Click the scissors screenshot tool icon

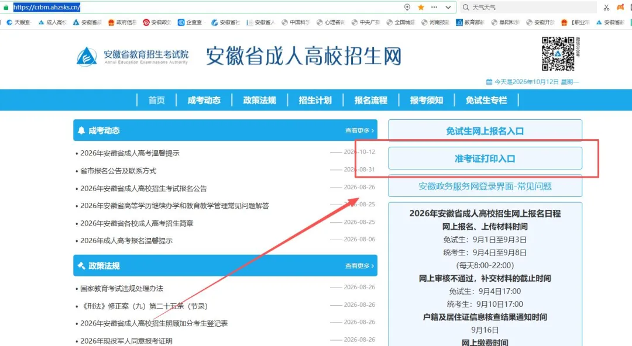[x=606, y=7]
